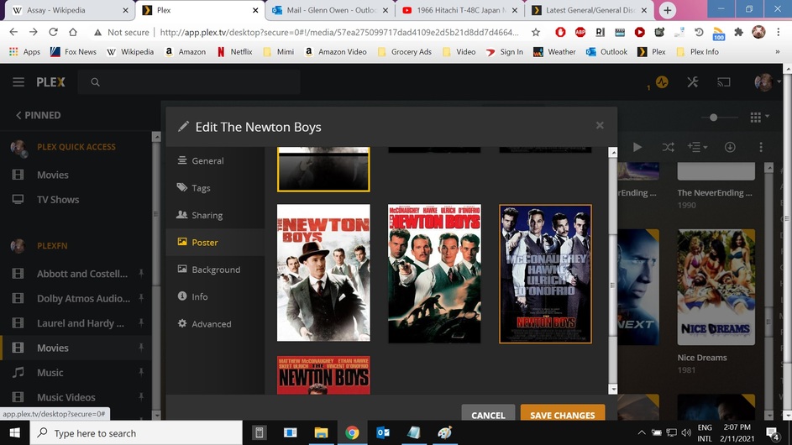Click the poster list scrollbar up arrow
The image size is (792, 445).
click(613, 153)
